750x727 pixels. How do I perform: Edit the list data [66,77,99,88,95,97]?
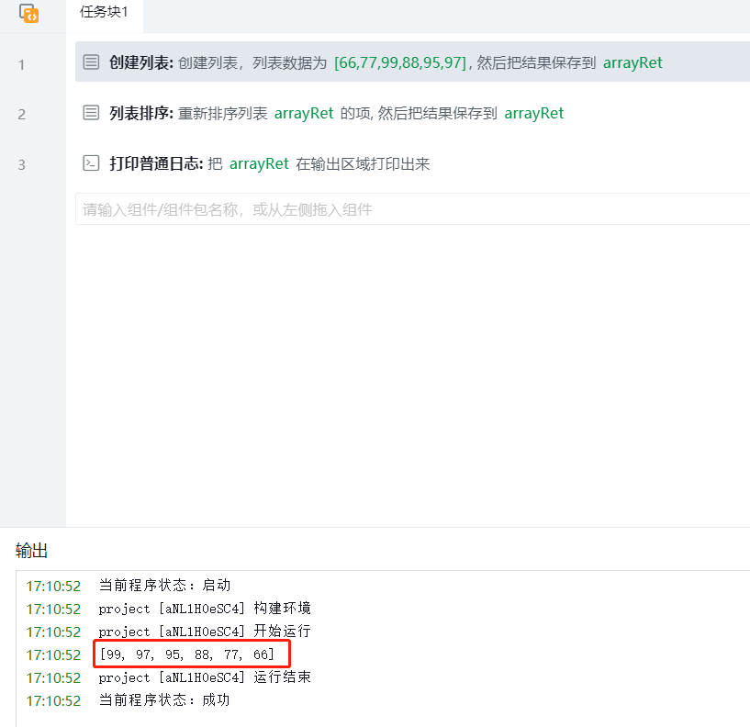(x=401, y=62)
